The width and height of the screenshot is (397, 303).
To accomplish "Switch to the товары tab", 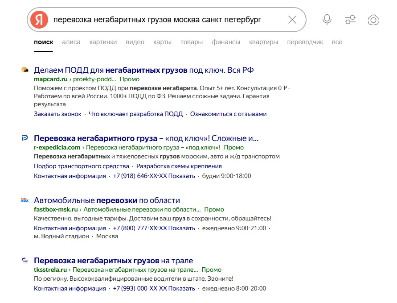I will coord(192,42).
